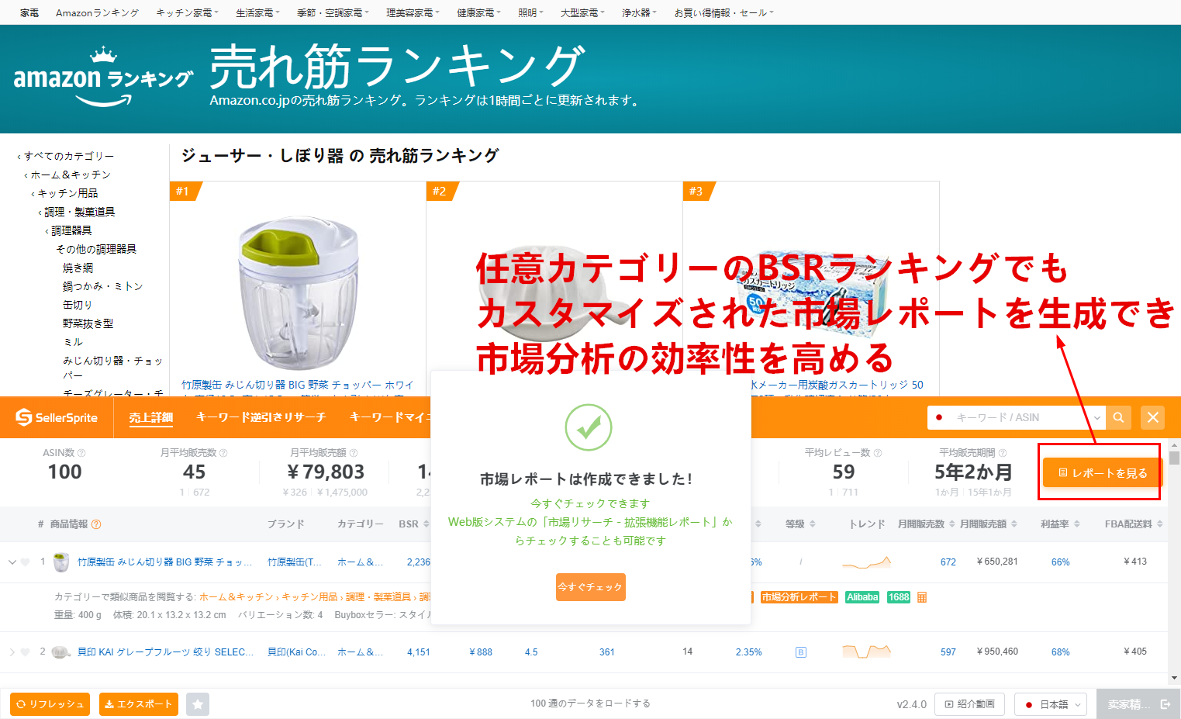Click the heart icon for product row 2

25,652
